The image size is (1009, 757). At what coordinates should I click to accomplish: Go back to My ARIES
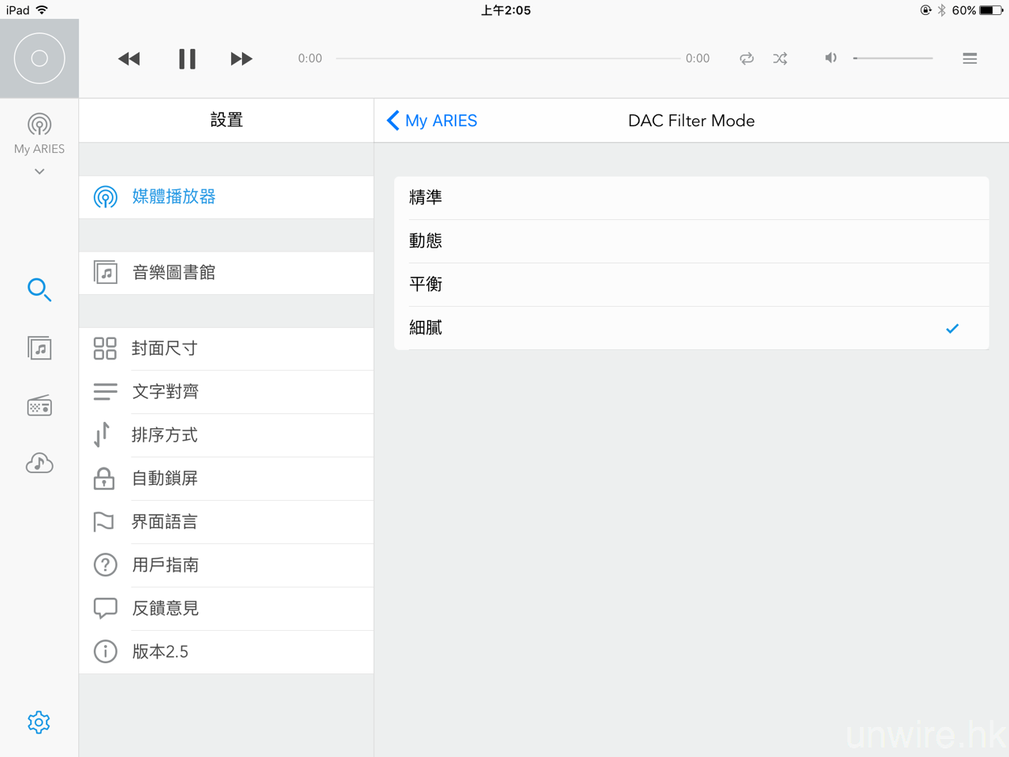pos(433,121)
